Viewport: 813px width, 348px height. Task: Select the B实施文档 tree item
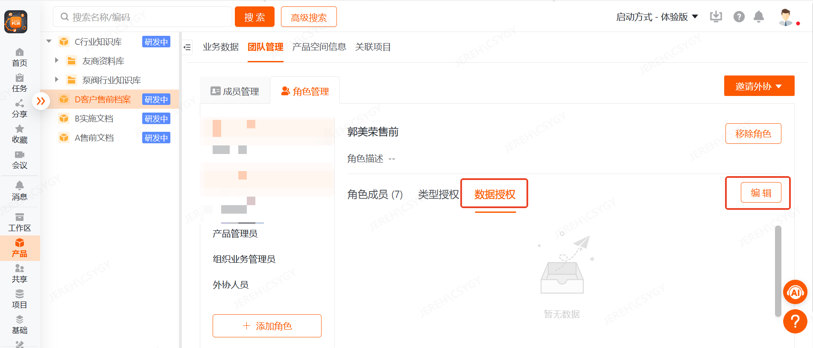click(94, 119)
